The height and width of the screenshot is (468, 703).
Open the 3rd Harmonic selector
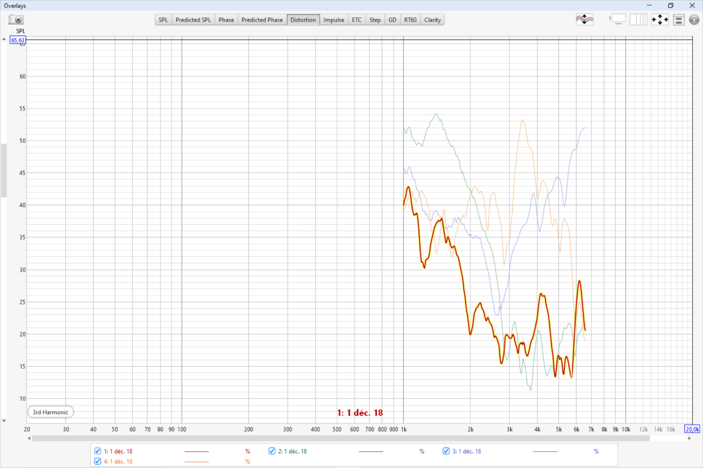[51, 412]
